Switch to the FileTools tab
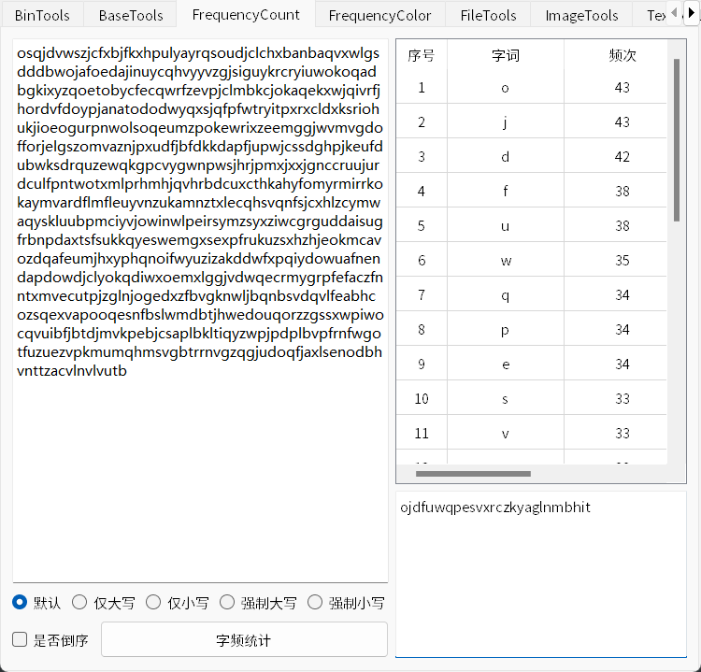 click(488, 15)
